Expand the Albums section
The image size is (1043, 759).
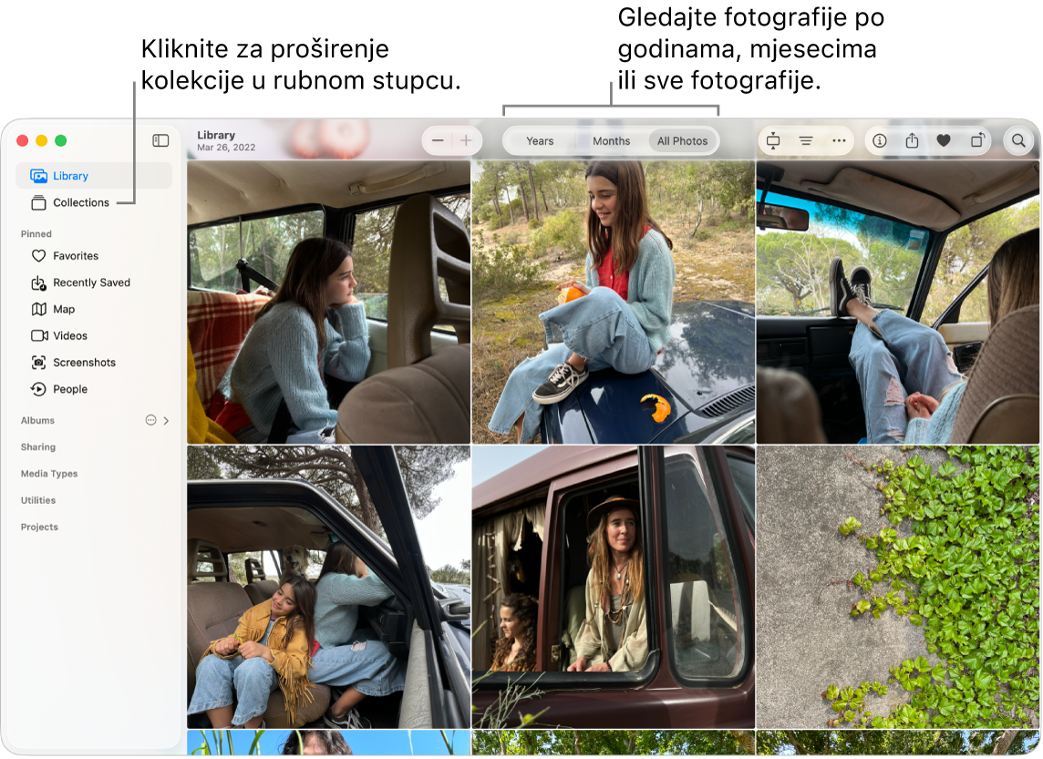(x=166, y=420)
